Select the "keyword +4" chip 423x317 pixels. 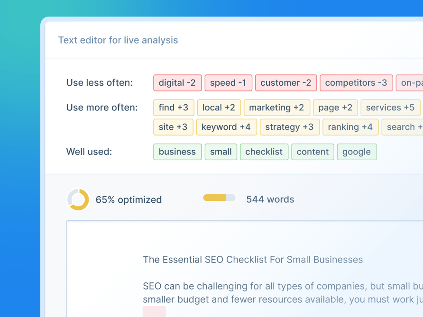click(226, 127)
